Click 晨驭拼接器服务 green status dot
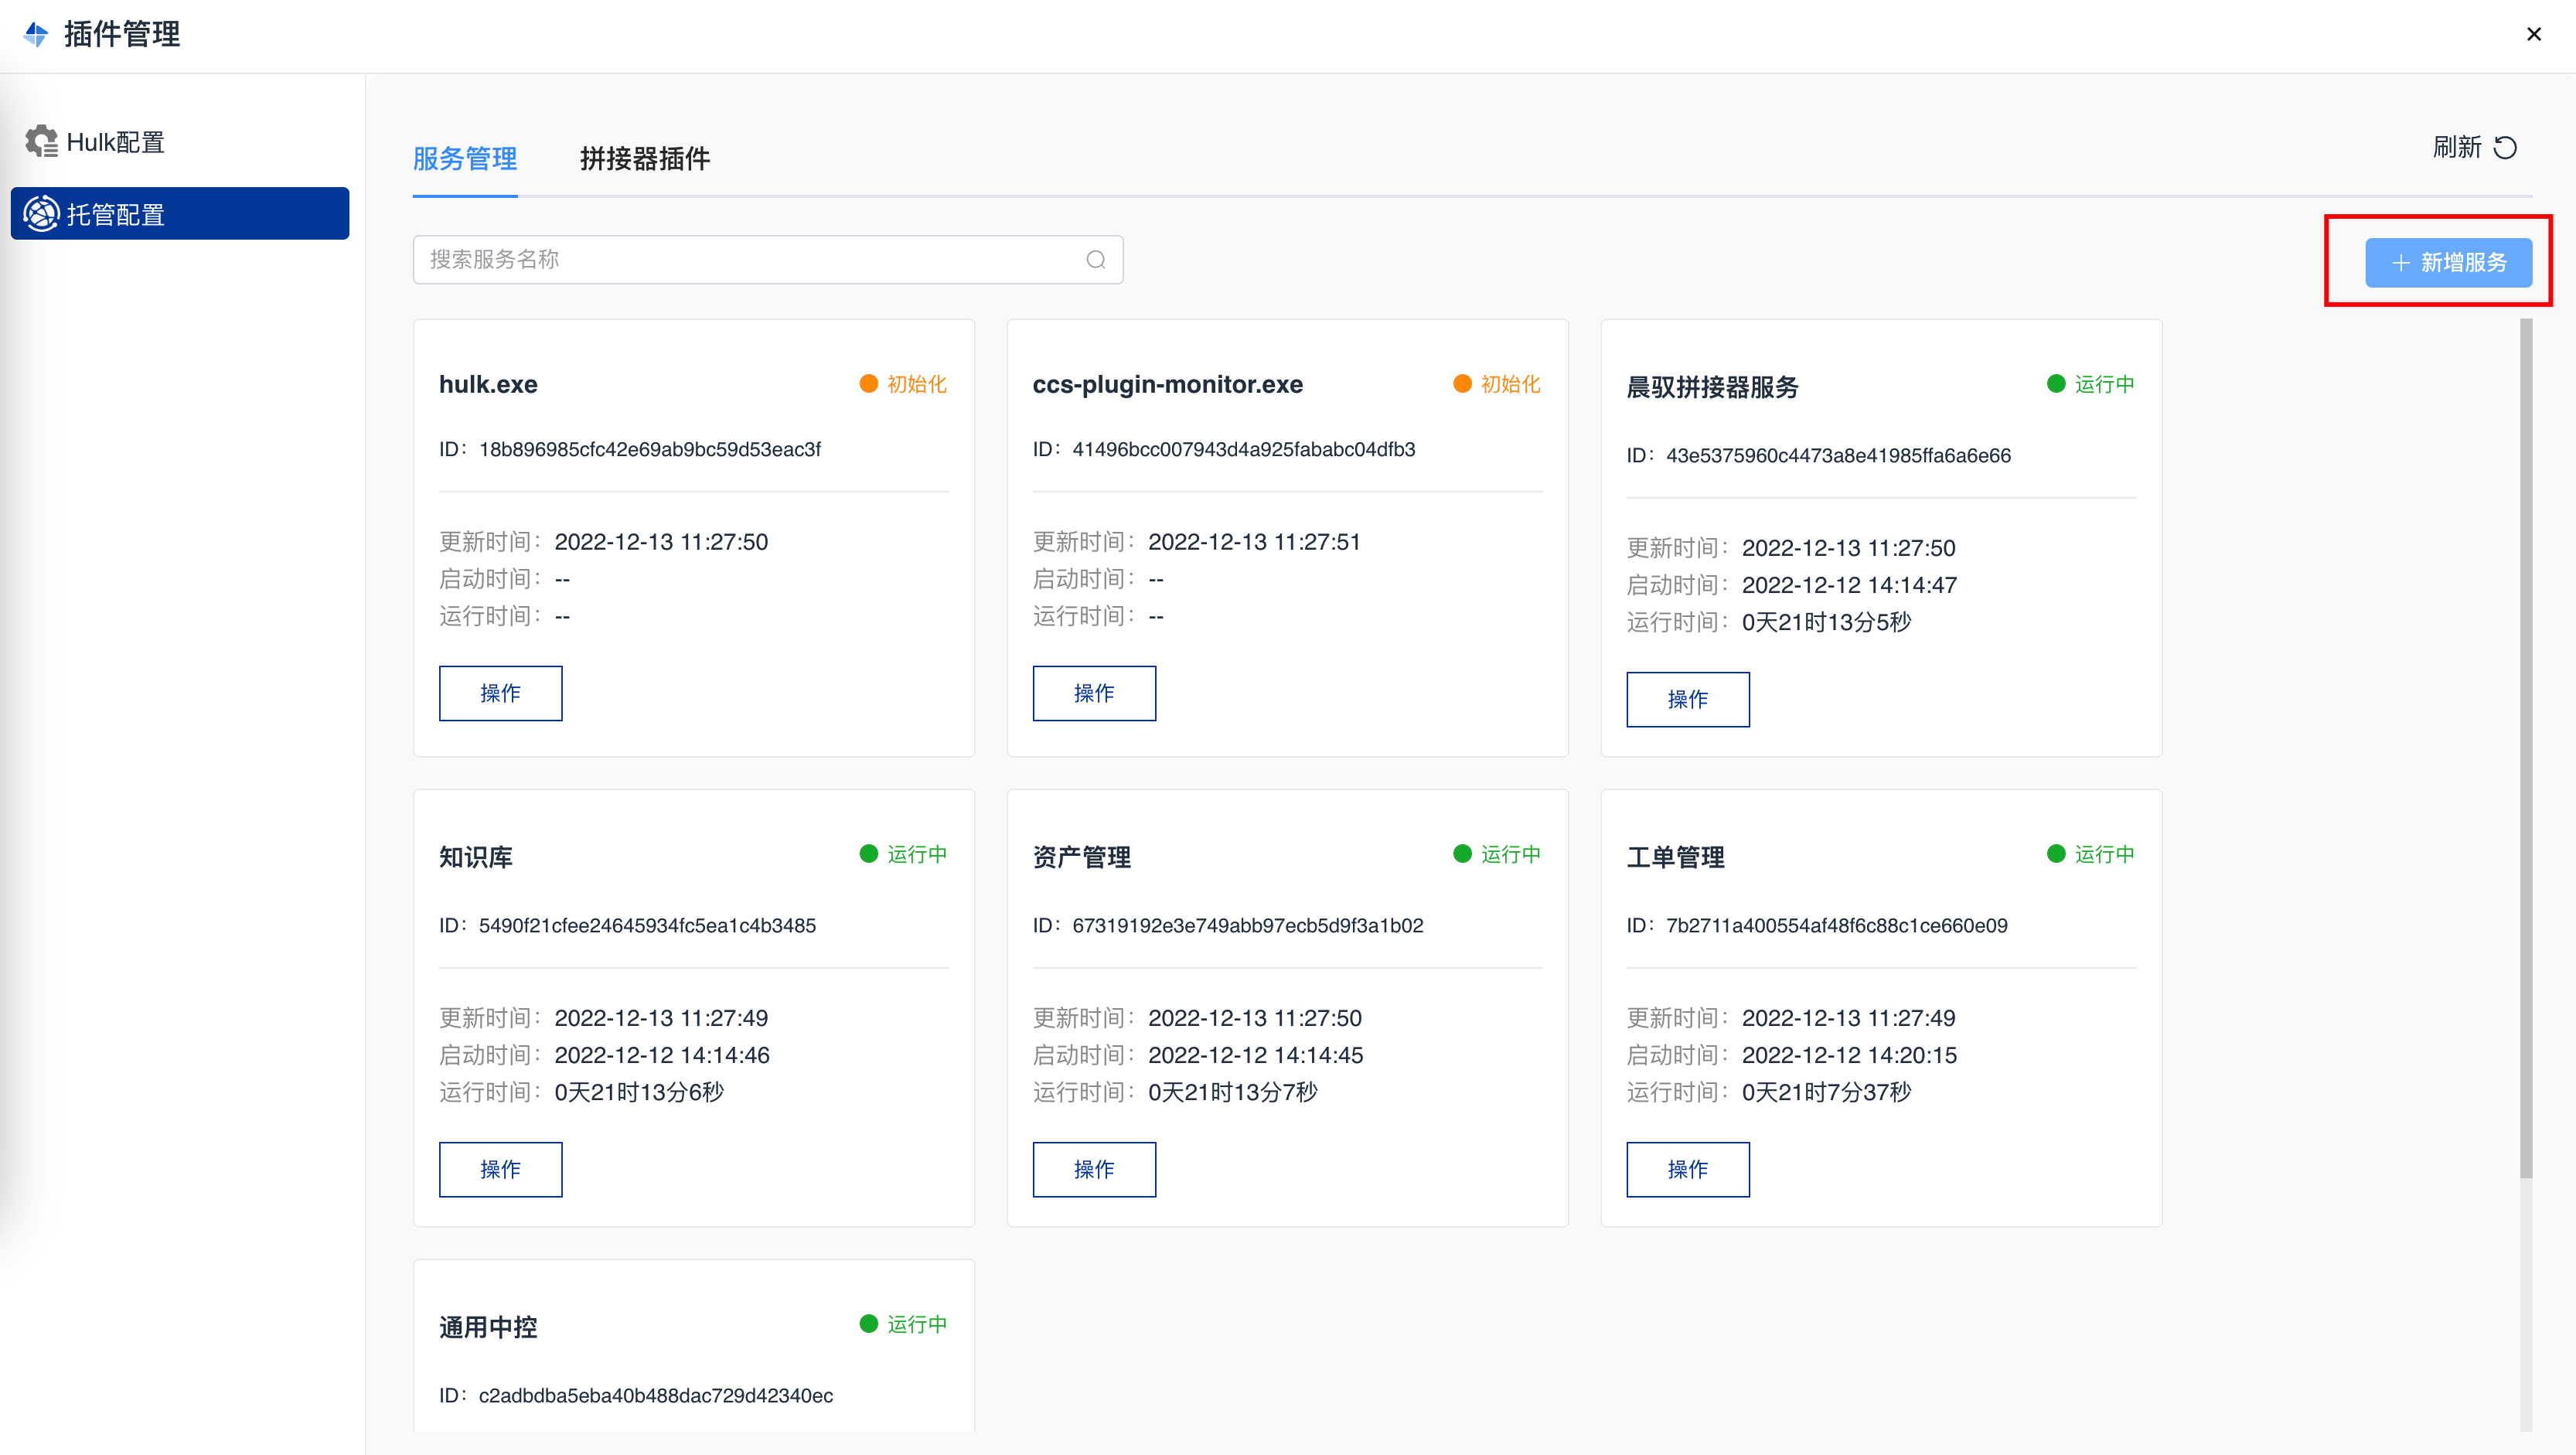2576x1455 pixels. click(2056, 384)
